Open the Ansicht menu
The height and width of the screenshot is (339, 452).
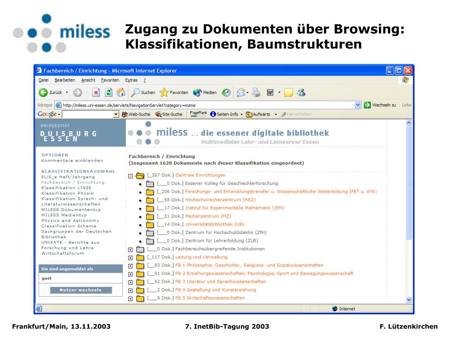88,80
